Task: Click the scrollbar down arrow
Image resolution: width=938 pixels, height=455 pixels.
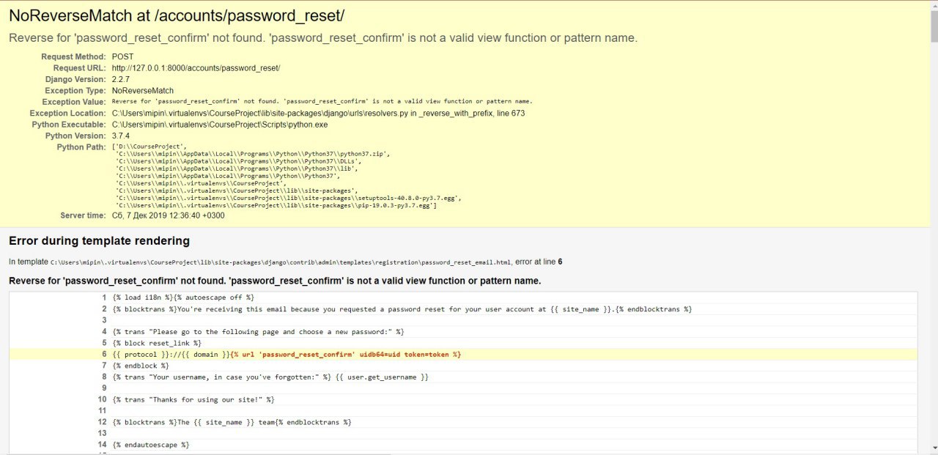Action: 932,448
